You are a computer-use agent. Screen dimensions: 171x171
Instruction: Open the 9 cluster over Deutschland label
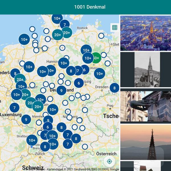point(61,90)
